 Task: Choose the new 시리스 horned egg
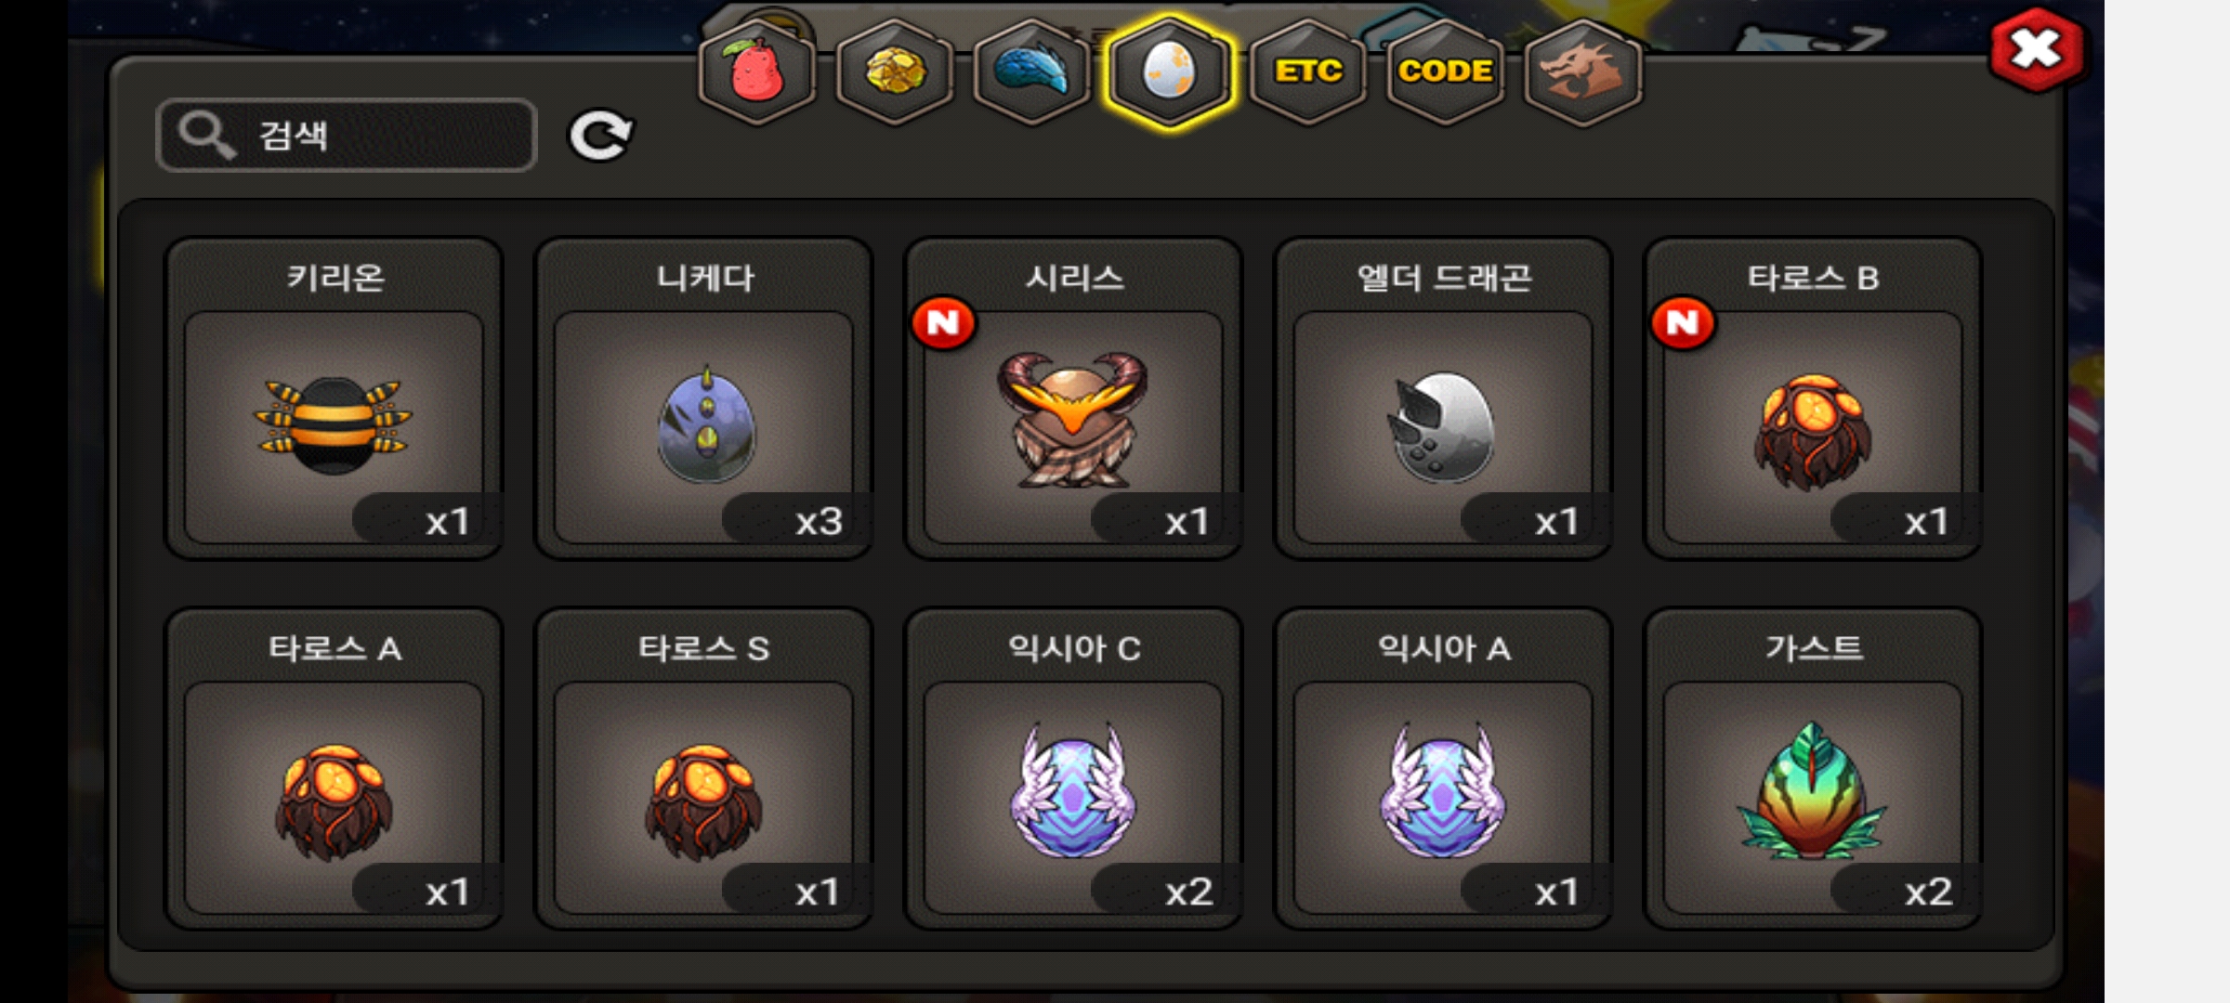click(x=1073, y=399)
